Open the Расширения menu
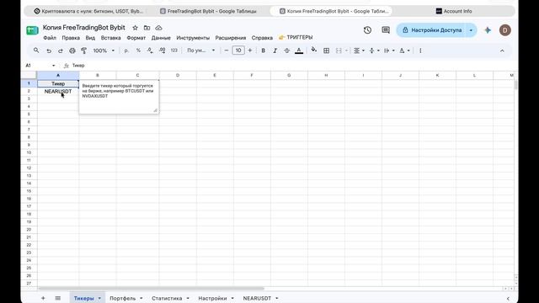Image resolution: width=539 pixels, height=303 pixels. [231, 38]
